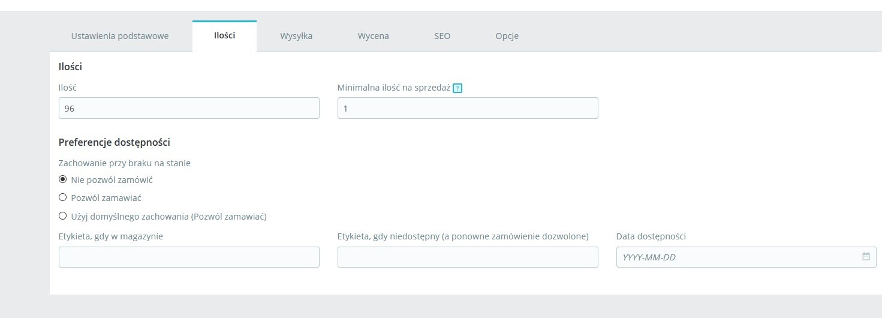The width and height of the screenshot is (882, 318).
Task: Click the 'Minimalna ilość na sprzedaż' label text
Action: point(393,88)
